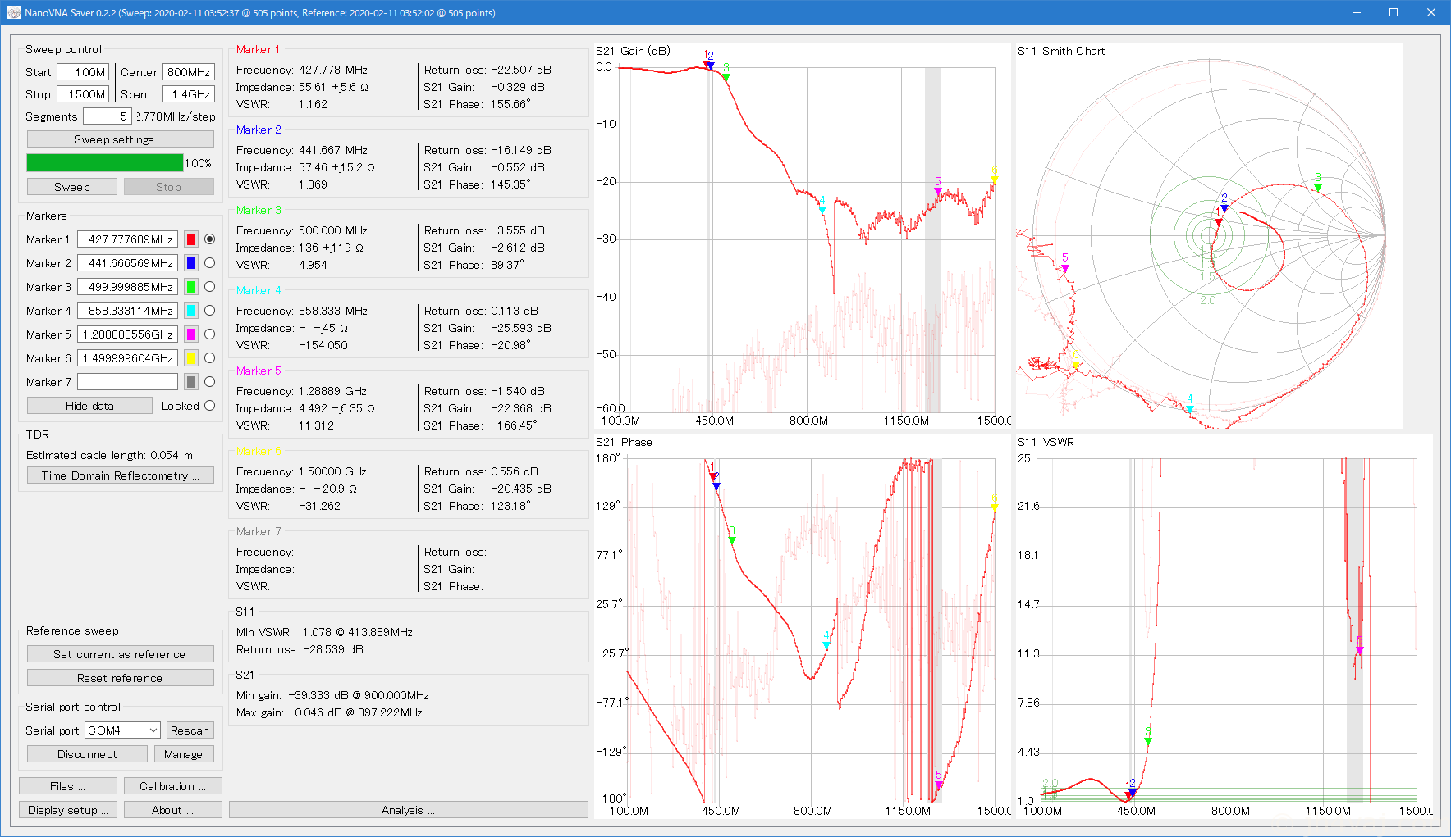
Task: Select Marker 3 radio button
Action: click(x=210, y=287)
